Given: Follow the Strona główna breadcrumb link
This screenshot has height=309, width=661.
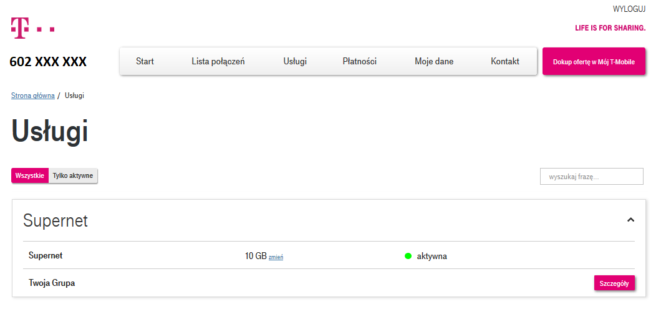Looking at the screenshot, I should point(33,96).
